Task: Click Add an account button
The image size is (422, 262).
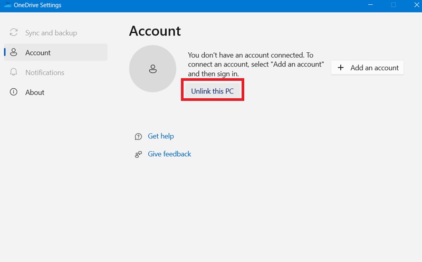Action: (x=367, y=68)
